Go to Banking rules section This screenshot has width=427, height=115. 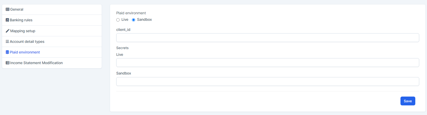click(21, 20)
